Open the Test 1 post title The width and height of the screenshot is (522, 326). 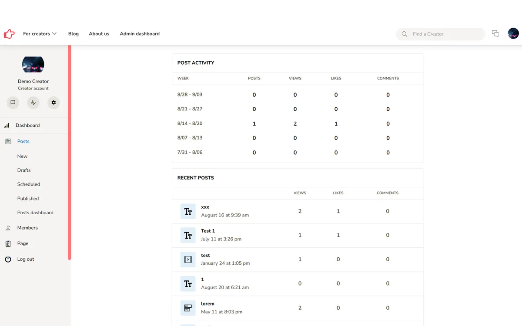pos(208,231)
